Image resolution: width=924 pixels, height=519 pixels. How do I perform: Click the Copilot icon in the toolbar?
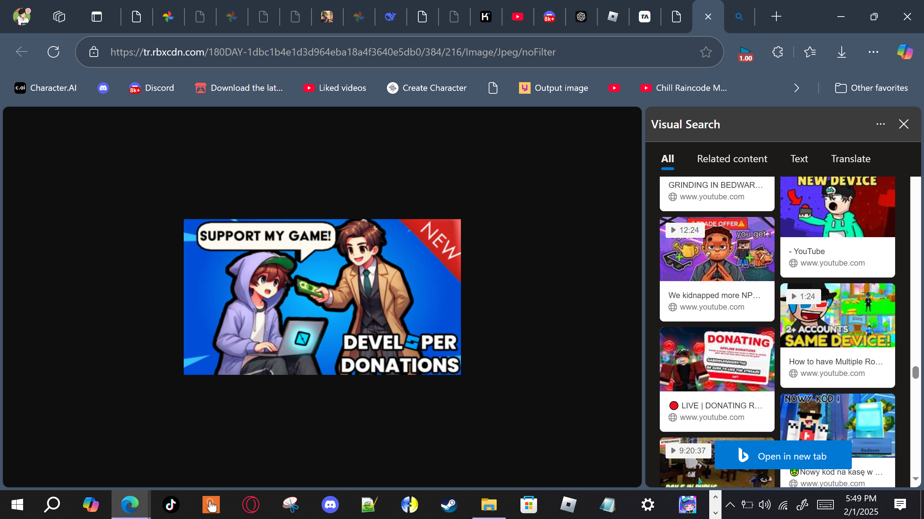pyautogui.click(x=905, y=52)
